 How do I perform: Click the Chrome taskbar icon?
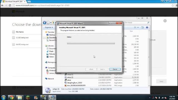[12, 97]
